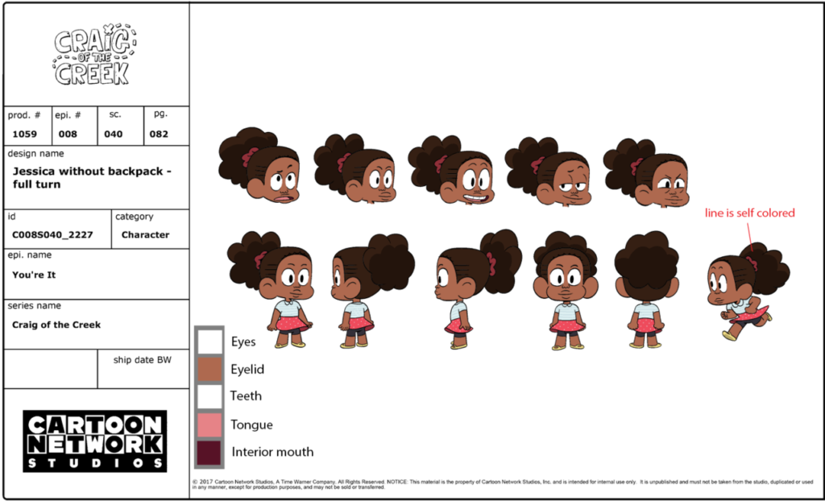Select the white Teeth color swatch
This screenshot has height=501, width=825.
(209, 396)
